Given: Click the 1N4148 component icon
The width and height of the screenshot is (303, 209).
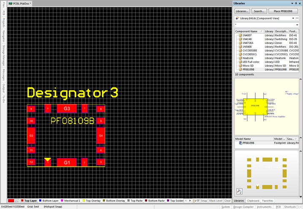Looking at the screenshot, I should [x=240, y=39].
